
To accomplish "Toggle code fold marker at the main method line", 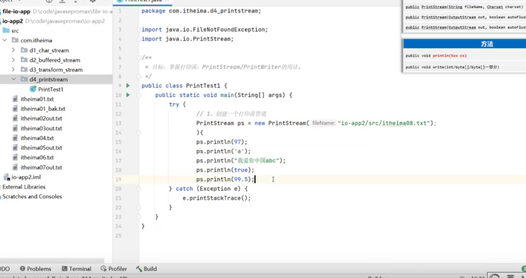I will [139, 95].
